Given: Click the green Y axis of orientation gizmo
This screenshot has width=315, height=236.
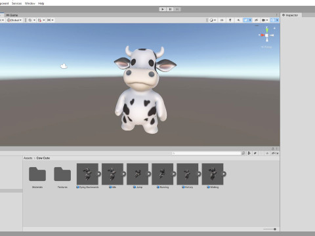Looking at the screenshot, I should (267, 29).
